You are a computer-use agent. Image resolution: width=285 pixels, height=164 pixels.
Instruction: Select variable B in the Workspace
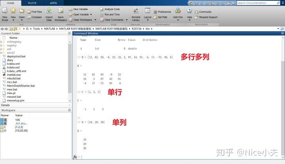pos(5,123)
